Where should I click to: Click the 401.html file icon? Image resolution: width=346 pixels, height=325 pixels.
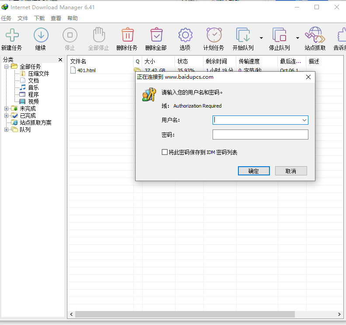click(x=73, y=70)
